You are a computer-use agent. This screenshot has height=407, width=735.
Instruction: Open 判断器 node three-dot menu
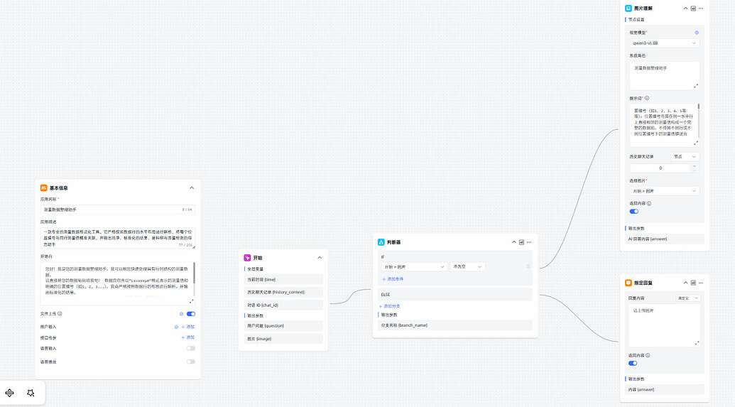[x=529, y=242]
